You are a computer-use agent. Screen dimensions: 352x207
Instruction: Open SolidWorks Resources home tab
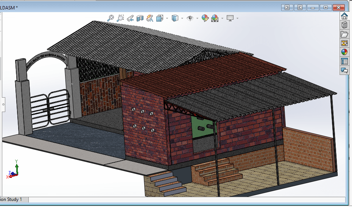(x=344, y=16)
